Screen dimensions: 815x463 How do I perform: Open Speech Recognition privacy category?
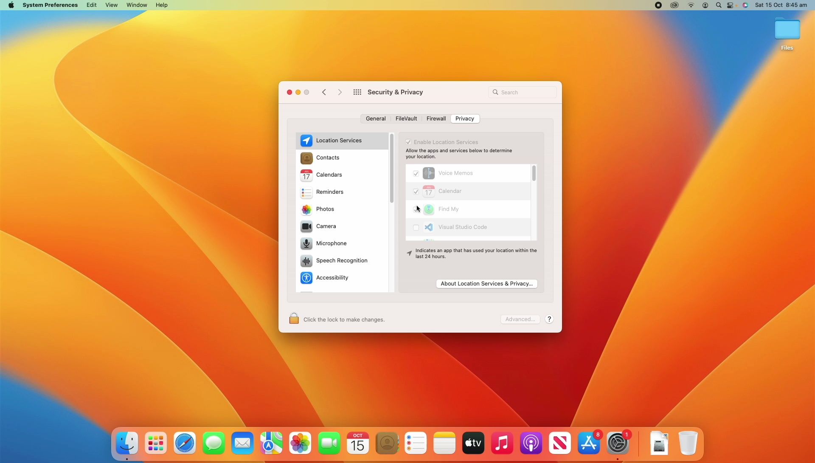point(342,261)
